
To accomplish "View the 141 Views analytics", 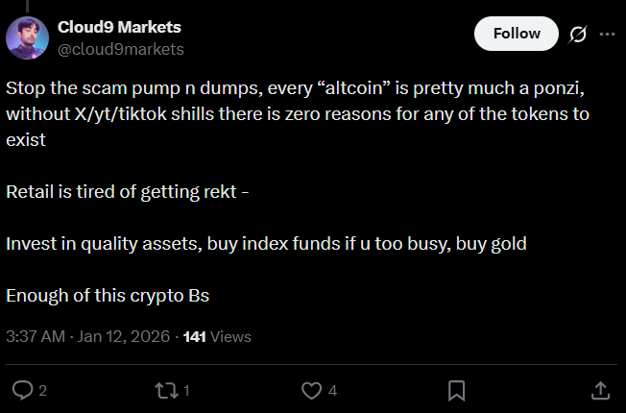I will [x=216, y=337].
